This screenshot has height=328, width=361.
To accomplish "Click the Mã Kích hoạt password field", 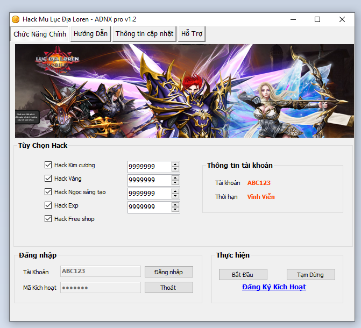I will click(101, 288).
